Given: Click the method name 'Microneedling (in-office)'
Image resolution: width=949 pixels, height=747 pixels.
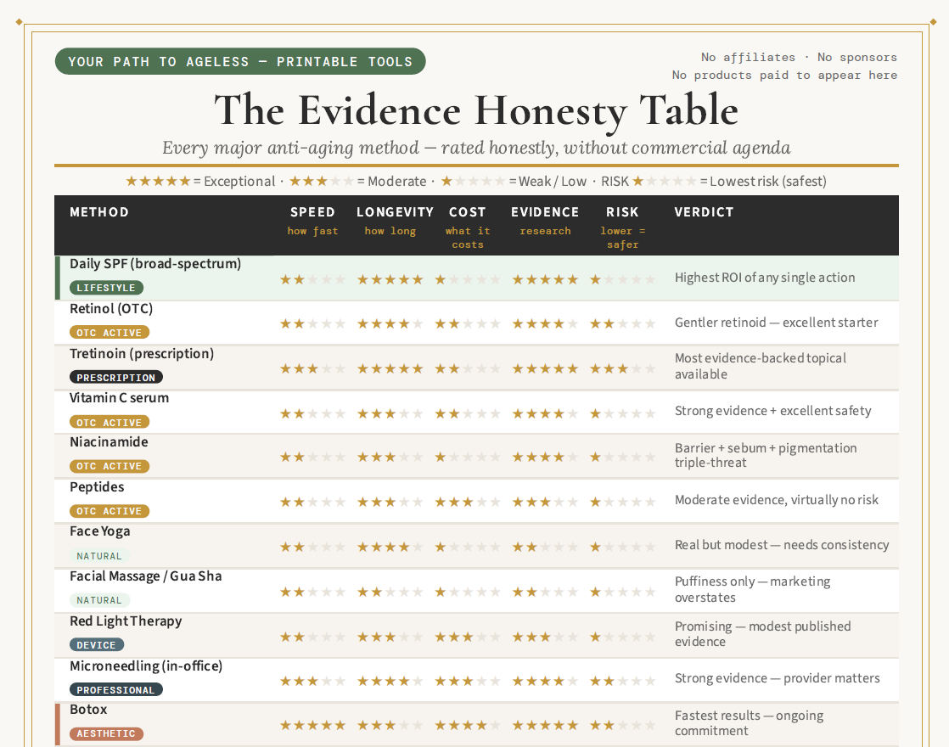Looking at the screenshot, I should click(146, 666).
